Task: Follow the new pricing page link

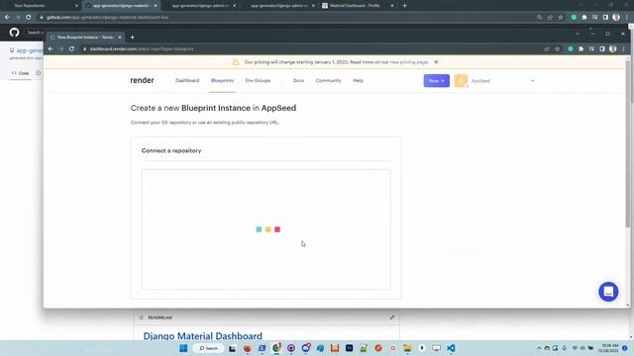Action: coord(408,62)
